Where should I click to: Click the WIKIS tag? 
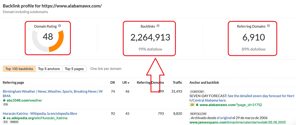tap(14, 122)
